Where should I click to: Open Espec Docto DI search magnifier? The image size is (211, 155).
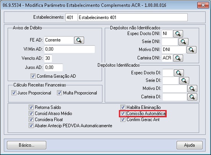click(x=179, y=73)
